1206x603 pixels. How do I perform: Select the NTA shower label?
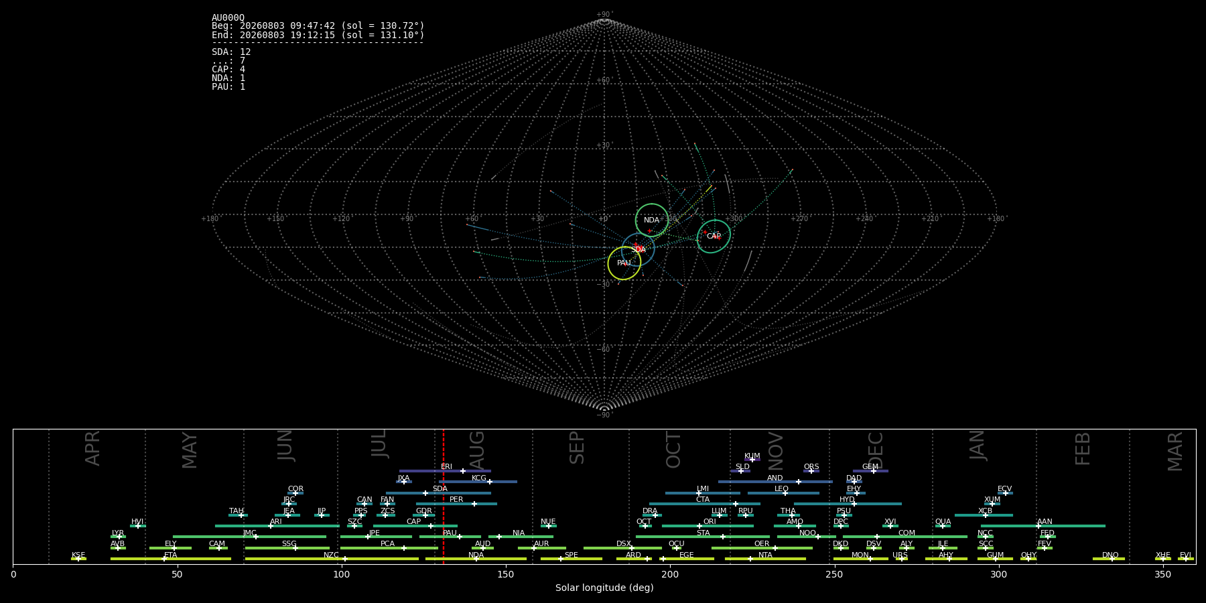click(x=765, y=555)
